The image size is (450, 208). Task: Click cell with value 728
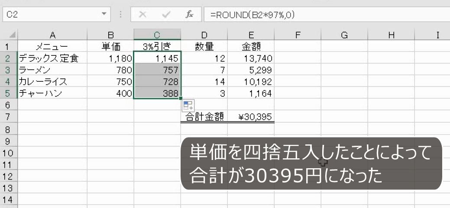click(157, 82)
